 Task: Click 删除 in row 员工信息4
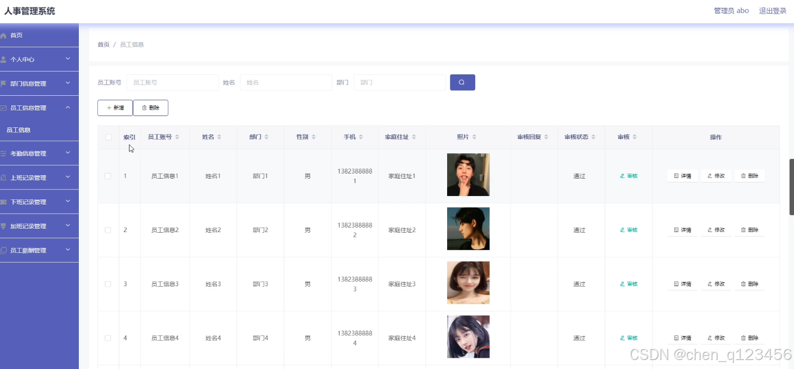click(x=750, y=338)
